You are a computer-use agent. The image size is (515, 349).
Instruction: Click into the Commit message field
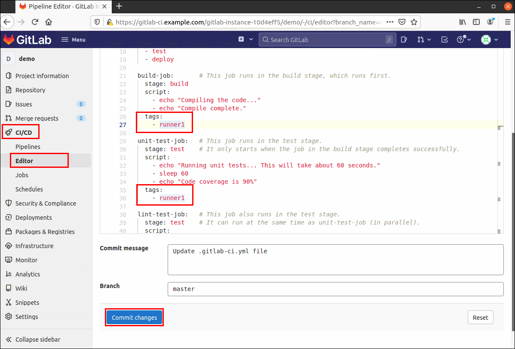point(335,259)
